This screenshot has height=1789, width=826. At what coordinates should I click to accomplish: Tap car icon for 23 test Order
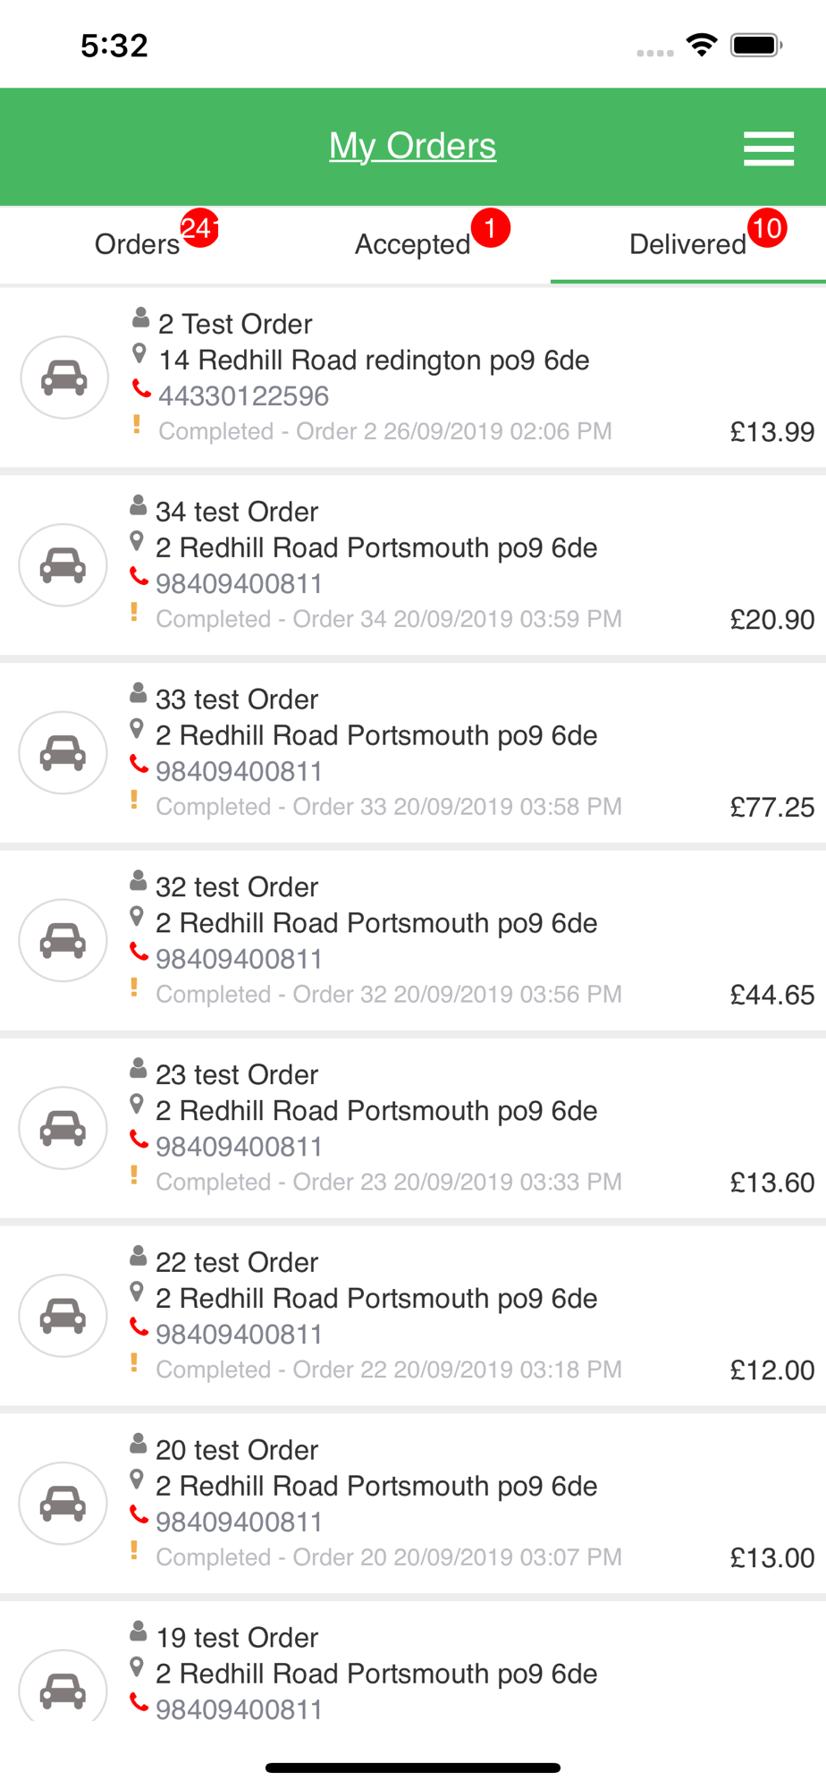point(63,1128)
